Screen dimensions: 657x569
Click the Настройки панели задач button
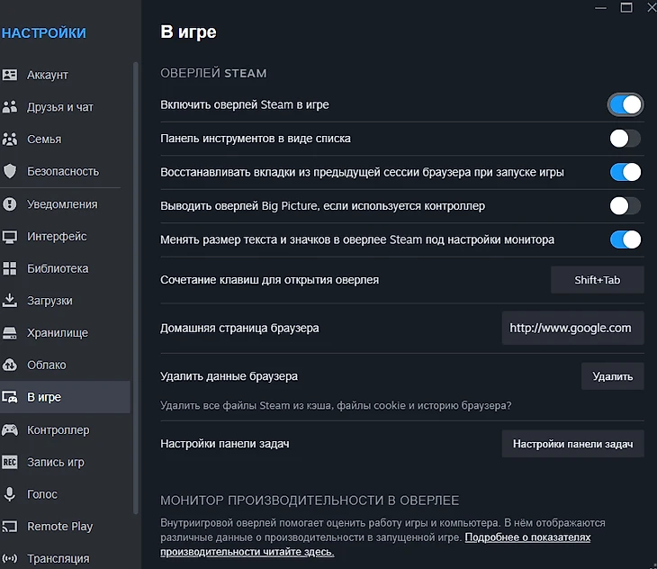[572, 444]
